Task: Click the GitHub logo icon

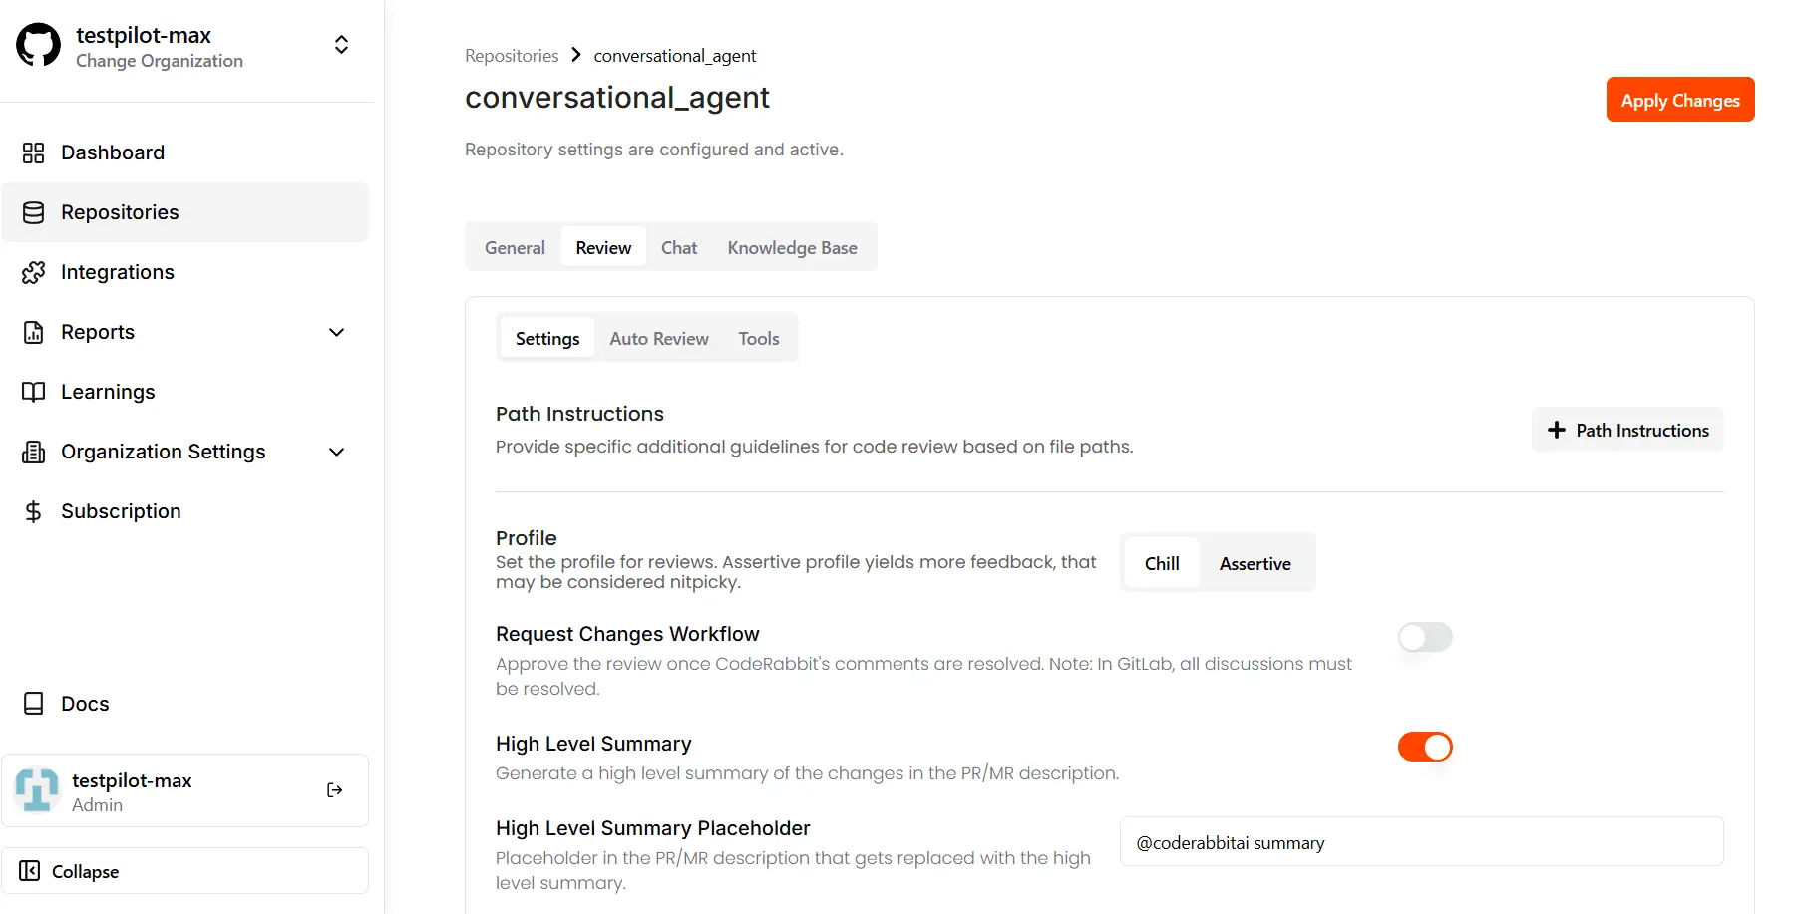Action: coord(39,46)
